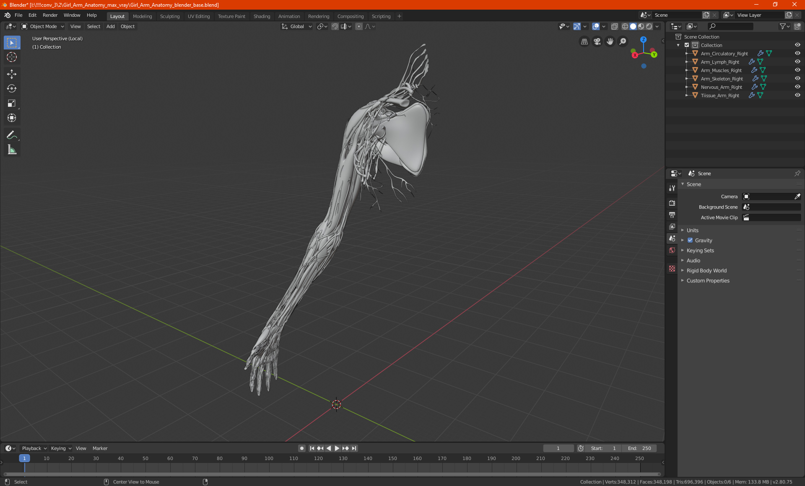Screen dimensions: 805x486
Task: Click the End frame field
Action: point(639,448)
